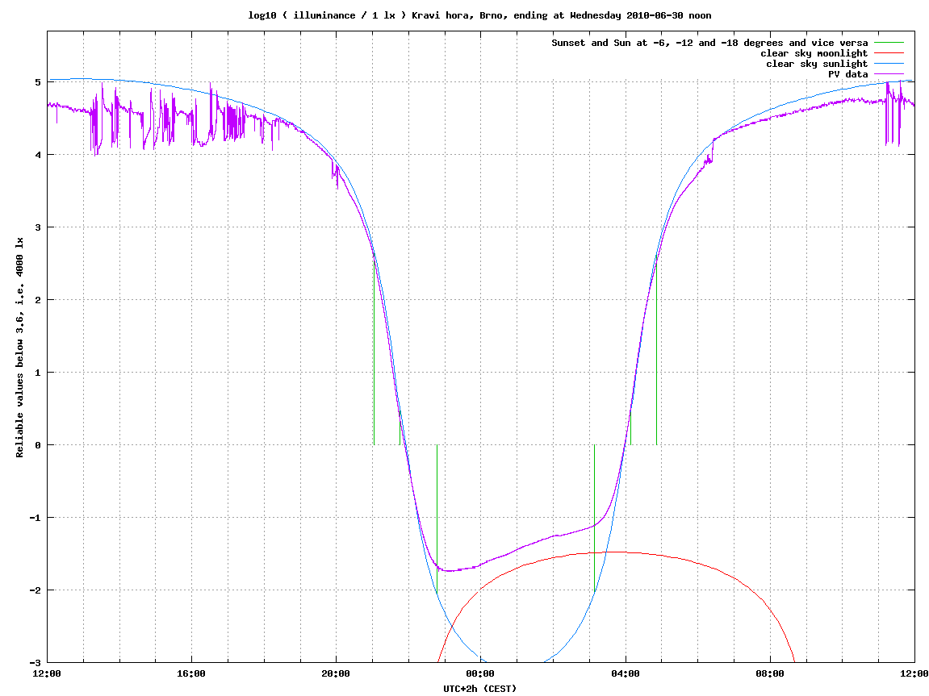Click x-axis label '20:00'
The height and width of the screenshot is (696, 929).
coord(336,673)
